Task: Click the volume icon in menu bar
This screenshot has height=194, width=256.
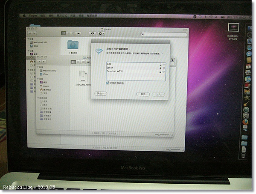Action: click(216, 17)
